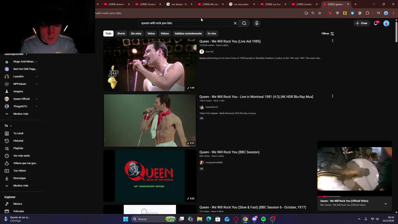Clear the YouTube search box text

click(x=235, y=23)
